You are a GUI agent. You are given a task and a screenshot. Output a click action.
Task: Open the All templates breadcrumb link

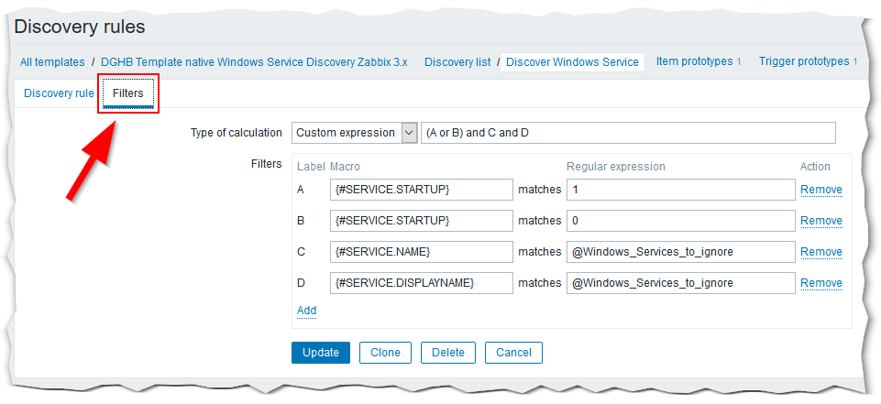click(x=52, y=62)
